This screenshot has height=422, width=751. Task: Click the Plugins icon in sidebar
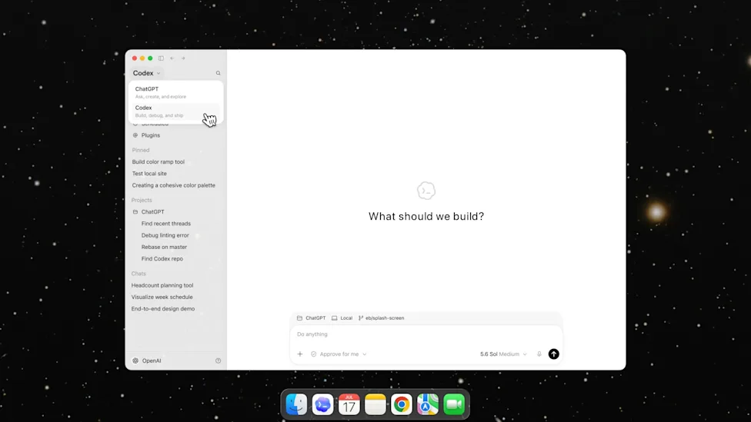click(x=135, y=135)
